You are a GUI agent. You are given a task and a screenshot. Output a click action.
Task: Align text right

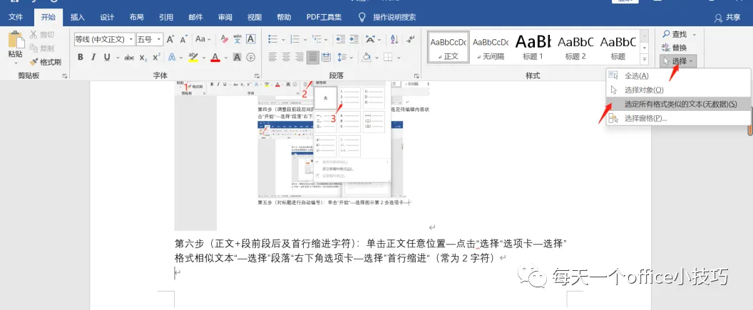[x=299, y=58]
